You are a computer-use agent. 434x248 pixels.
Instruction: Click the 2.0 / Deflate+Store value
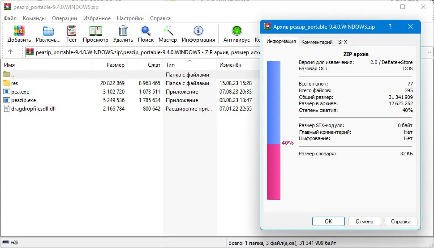point(391,62)
